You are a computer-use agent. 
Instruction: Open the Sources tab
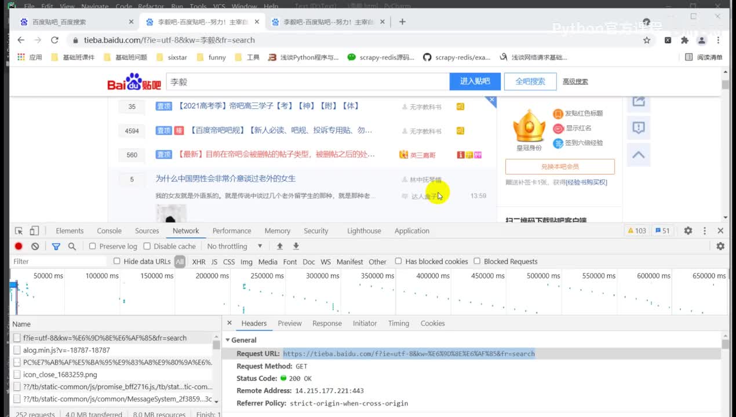(147, 231)
